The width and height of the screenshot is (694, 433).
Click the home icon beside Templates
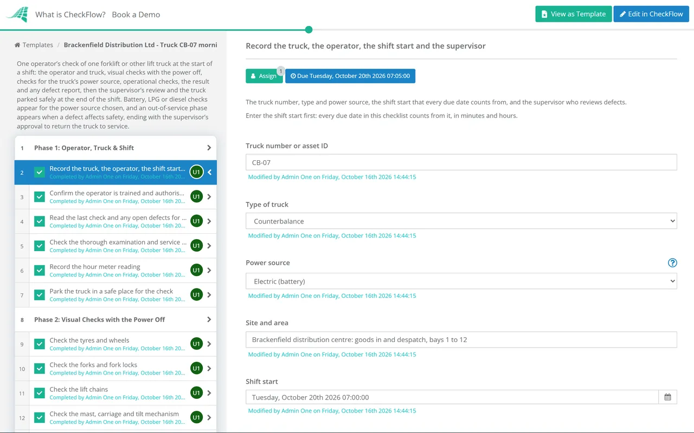click(17, 45)
